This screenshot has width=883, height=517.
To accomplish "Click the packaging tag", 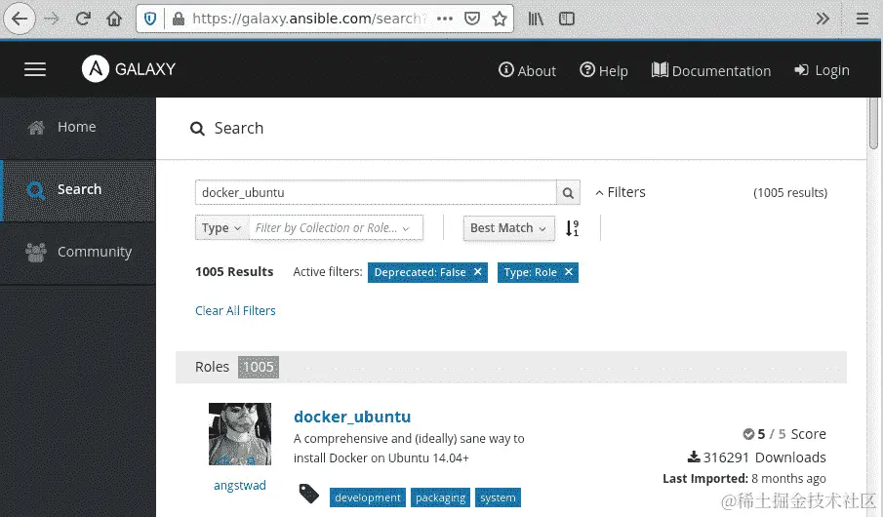I will [440, 497].
